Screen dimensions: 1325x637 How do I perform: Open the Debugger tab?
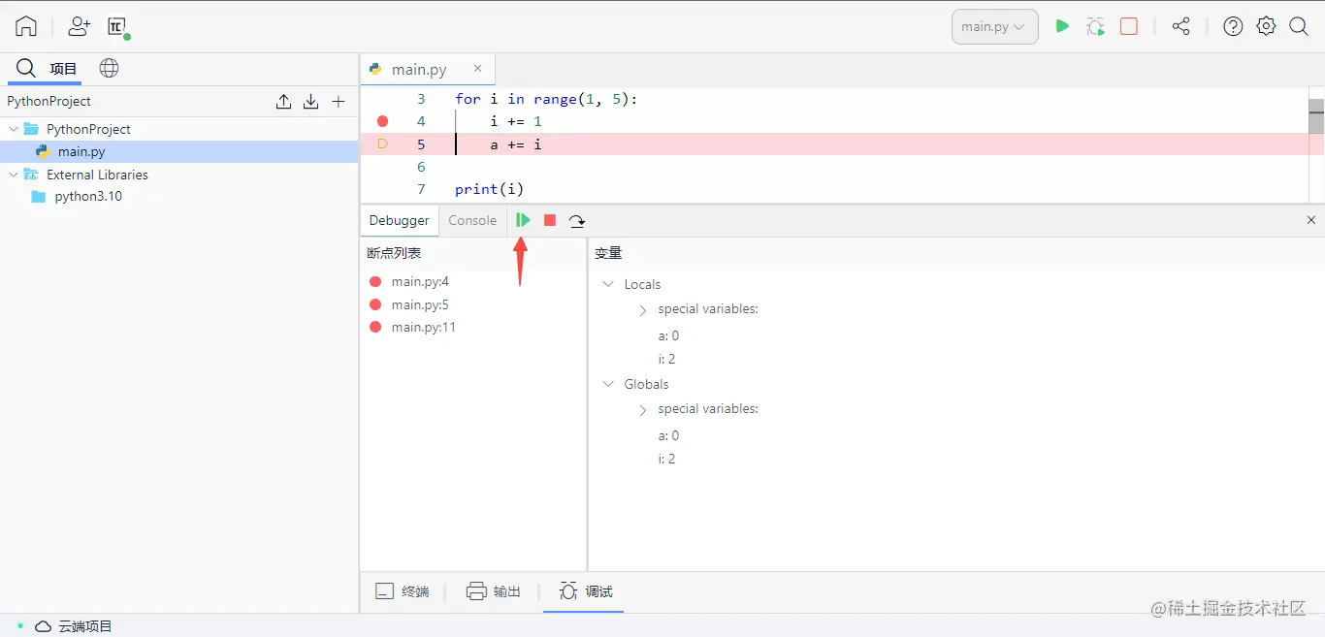click(399, 220)
